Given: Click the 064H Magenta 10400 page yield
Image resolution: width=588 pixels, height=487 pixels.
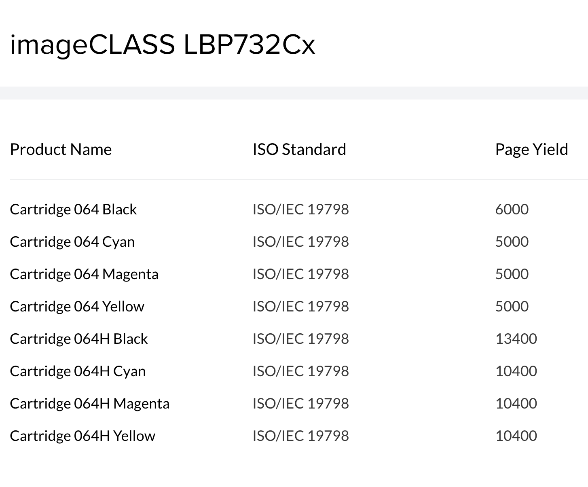Looking at the screenshot, I should pyautogui.click(x=516, y=403).
